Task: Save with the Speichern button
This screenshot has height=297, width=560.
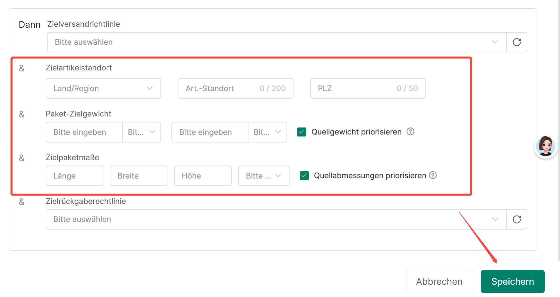Action: click(x=513, y=282)
